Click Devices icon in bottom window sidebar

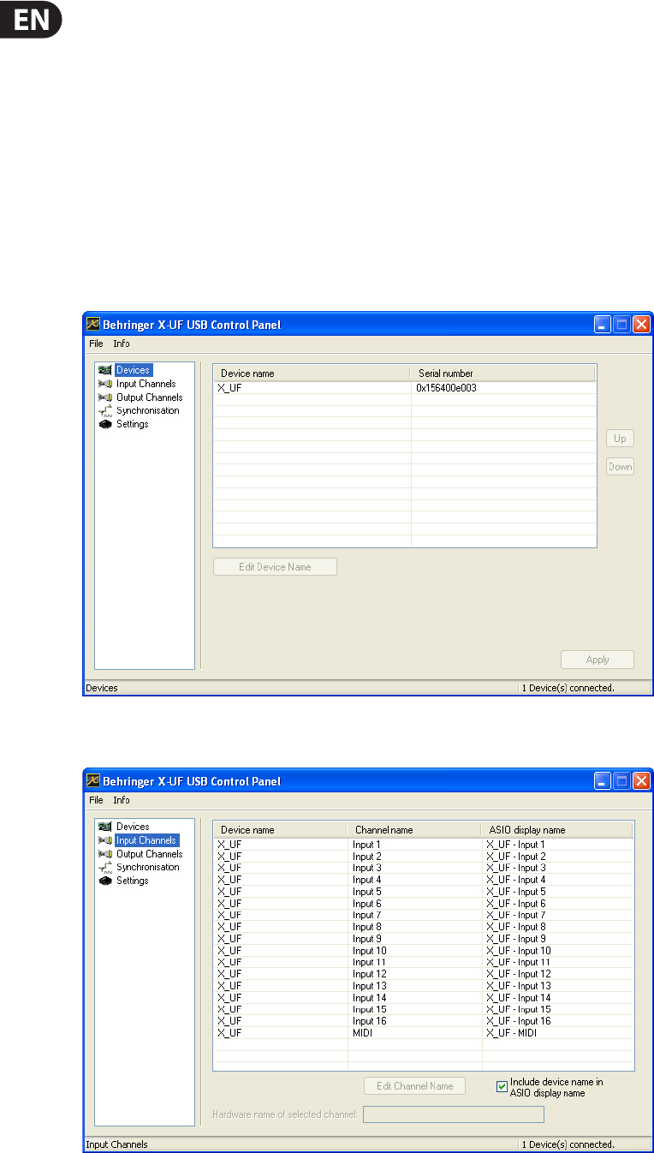pos(105,827)
